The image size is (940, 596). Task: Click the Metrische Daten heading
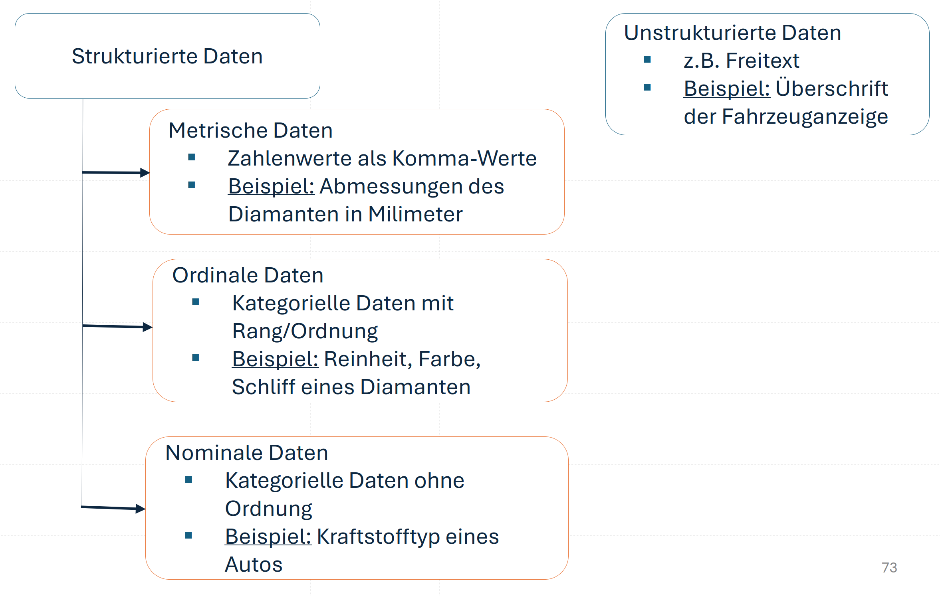(250, 130)
